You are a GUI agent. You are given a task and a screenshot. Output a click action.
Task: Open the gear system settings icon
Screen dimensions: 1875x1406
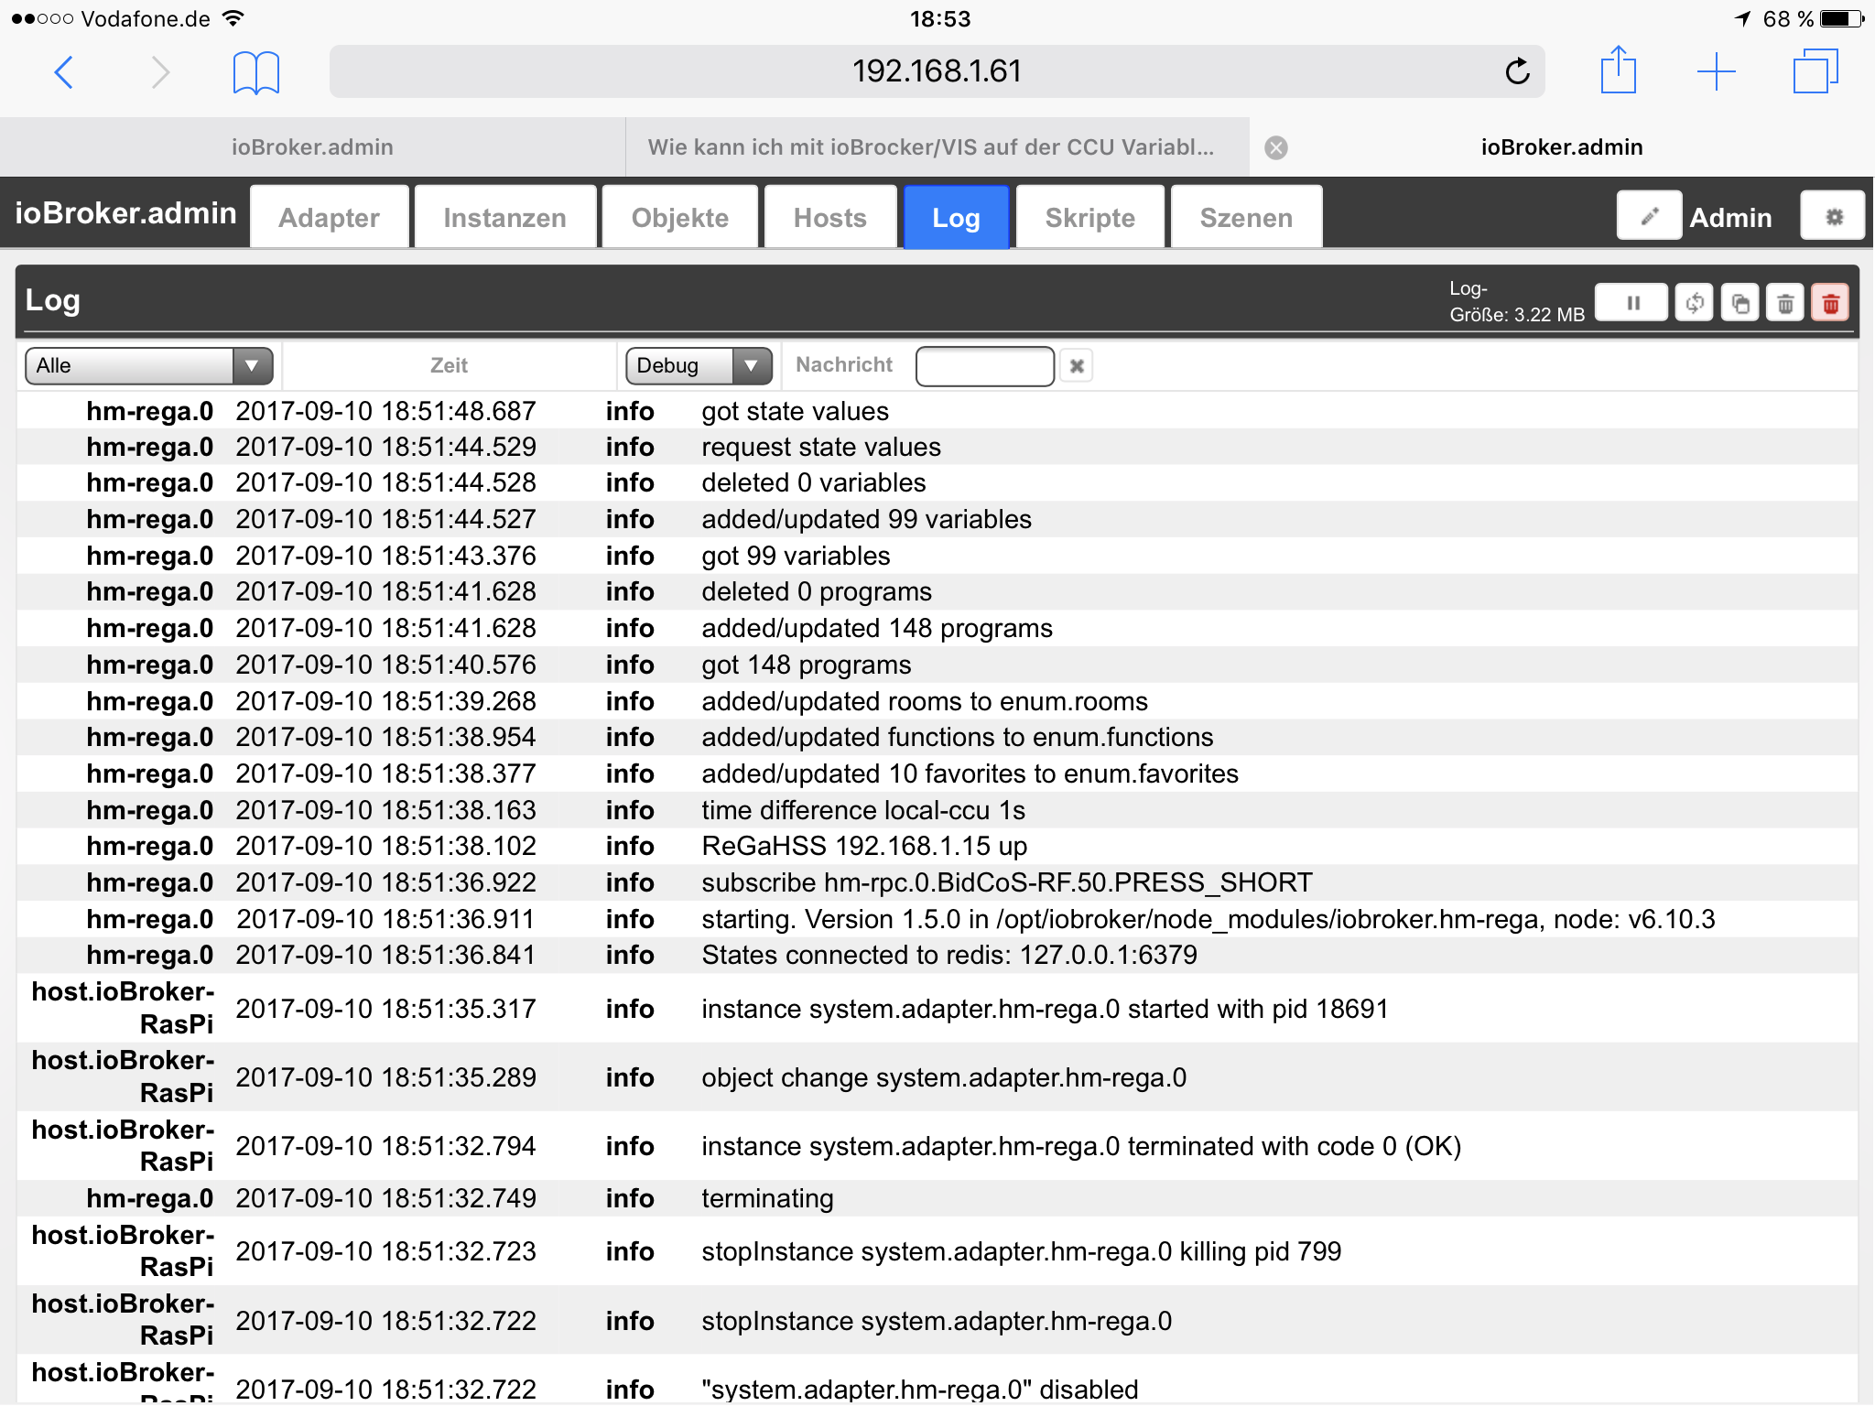1833,217
